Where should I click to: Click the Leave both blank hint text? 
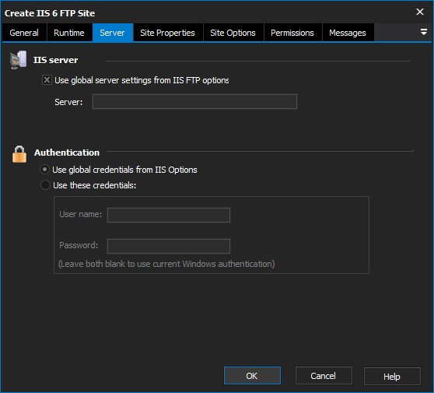click(166, 264)
